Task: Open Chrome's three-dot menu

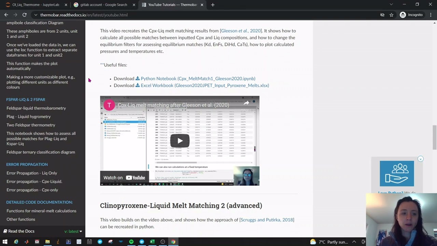Action: [x=431, y=15]
